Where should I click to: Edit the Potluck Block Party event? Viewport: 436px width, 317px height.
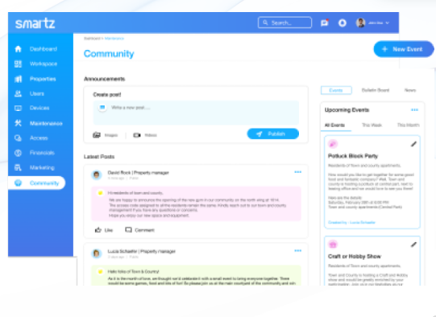point(413,144)
